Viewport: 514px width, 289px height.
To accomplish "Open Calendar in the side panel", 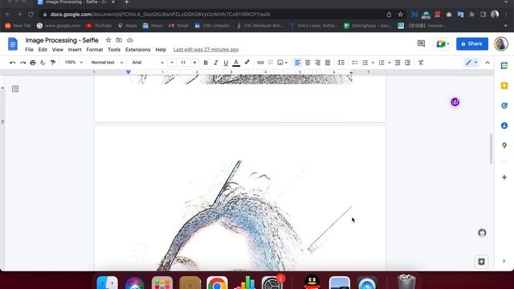I will click(504, 66).
